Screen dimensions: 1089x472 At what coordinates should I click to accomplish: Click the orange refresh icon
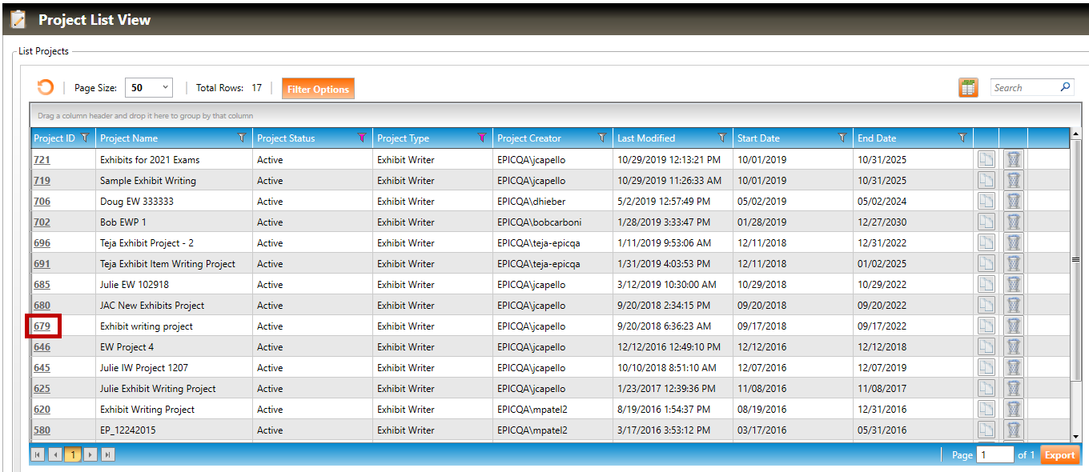click(46, 88)
